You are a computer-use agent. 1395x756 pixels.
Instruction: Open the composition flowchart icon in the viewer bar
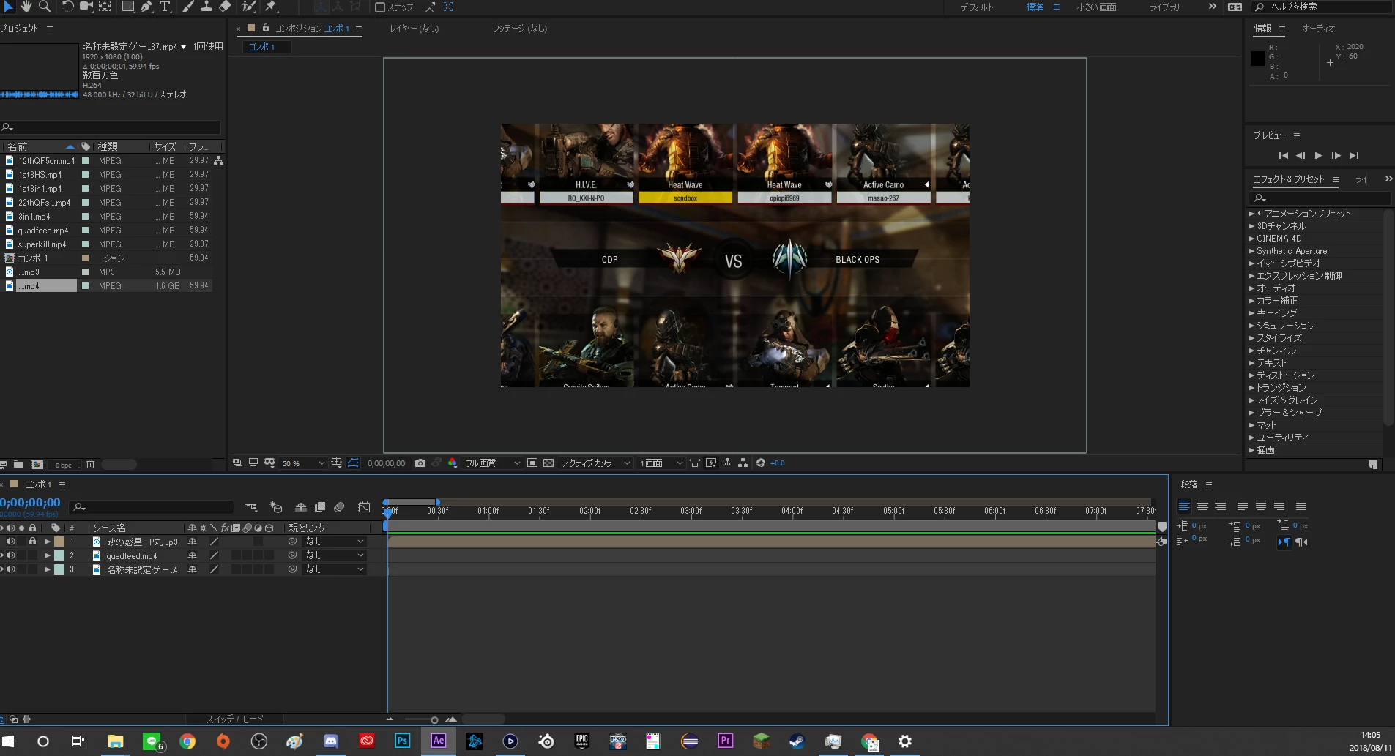pos(743,463)
